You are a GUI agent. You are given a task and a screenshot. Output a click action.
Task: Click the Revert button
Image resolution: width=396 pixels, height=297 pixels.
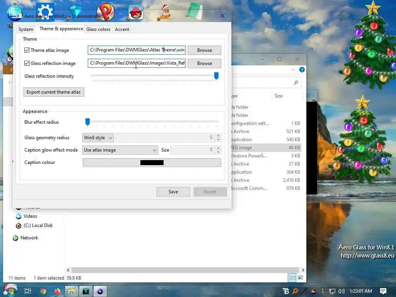[210, 192]
